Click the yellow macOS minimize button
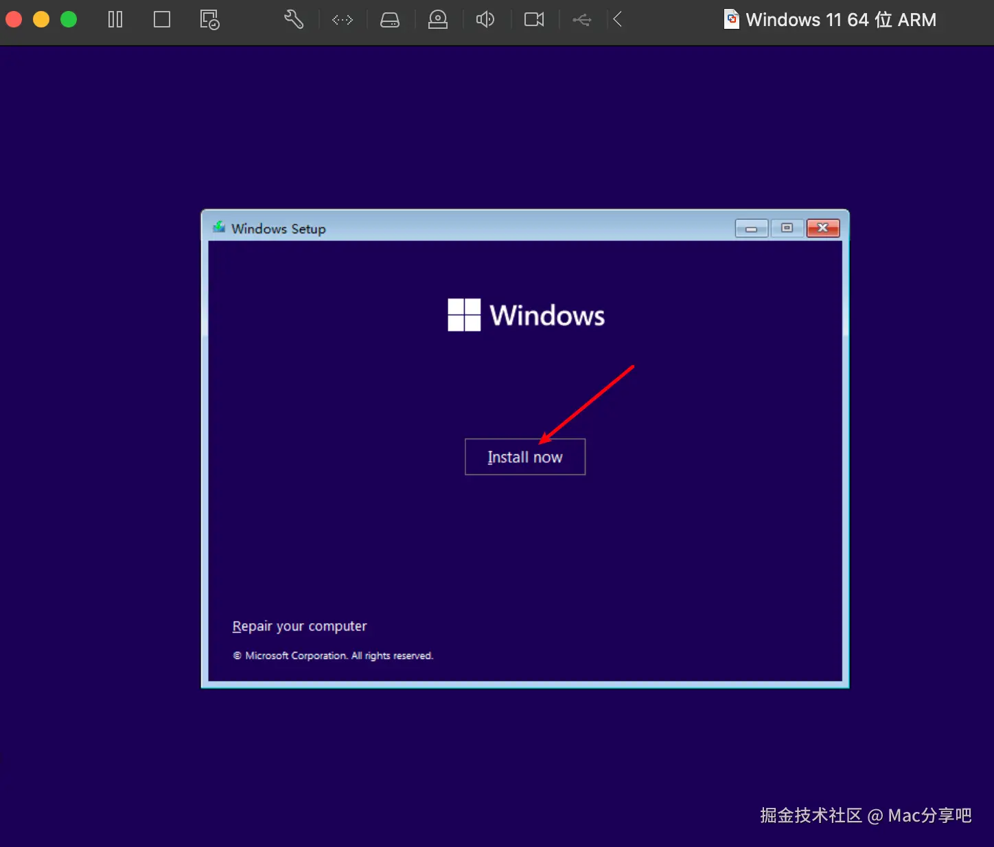This screenshot has height=847, width=994. (41, 19)
